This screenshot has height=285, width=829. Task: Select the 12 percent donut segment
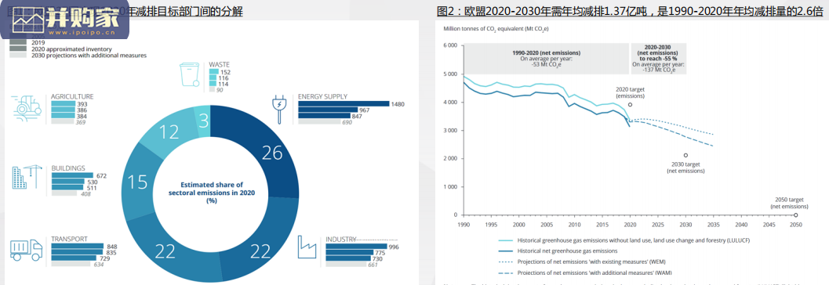(x=168, y=132)
